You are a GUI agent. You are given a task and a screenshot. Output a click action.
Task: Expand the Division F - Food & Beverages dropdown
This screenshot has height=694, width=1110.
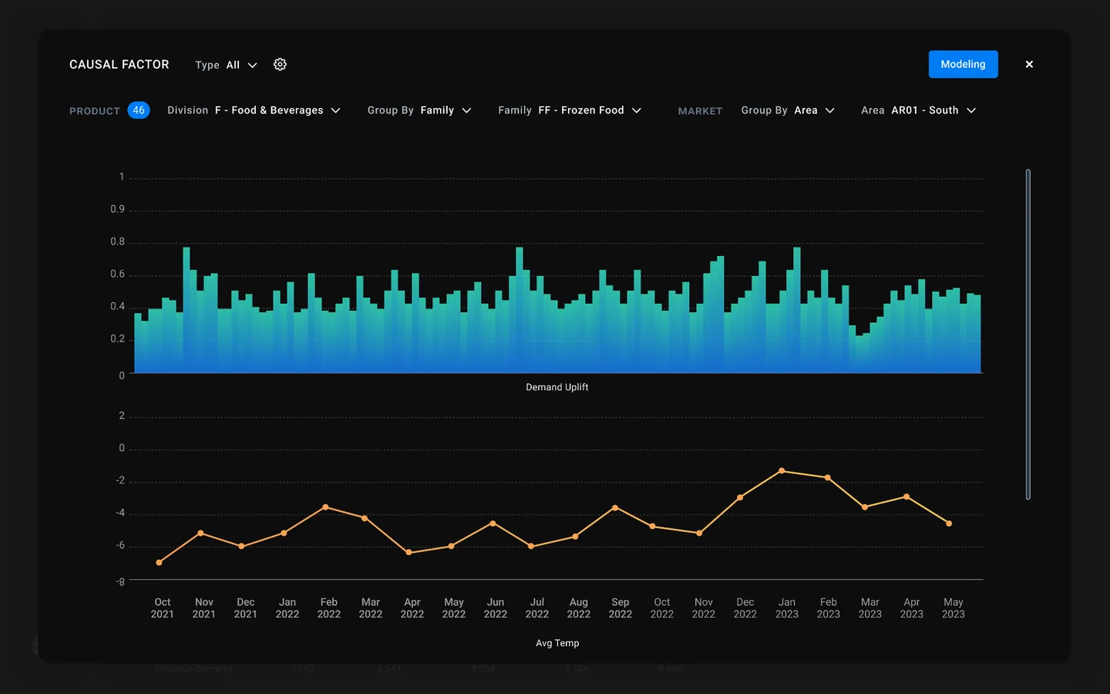254,110
